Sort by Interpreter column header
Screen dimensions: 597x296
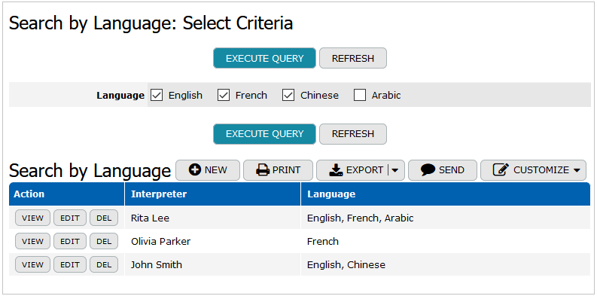click(x=212, y=194)
